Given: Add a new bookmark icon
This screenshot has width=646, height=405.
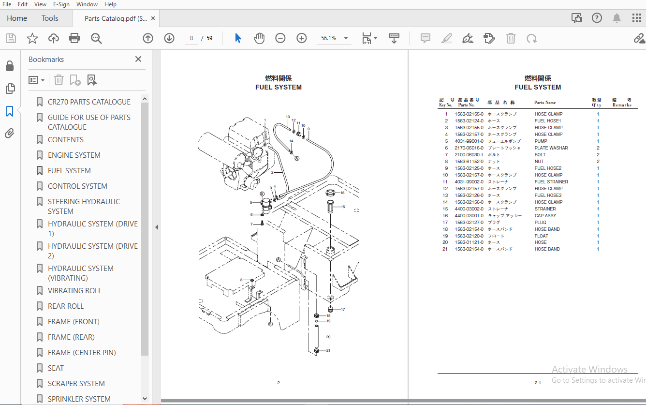Looking at the screenshot, I should (x=75, y=80).
